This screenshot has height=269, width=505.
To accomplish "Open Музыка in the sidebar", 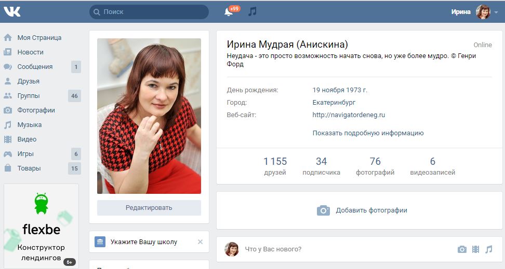I will [x=29, y=125].
